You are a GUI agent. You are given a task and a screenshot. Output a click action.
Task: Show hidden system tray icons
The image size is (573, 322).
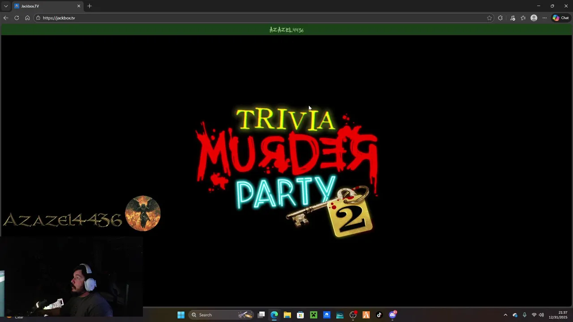point(505,315)
